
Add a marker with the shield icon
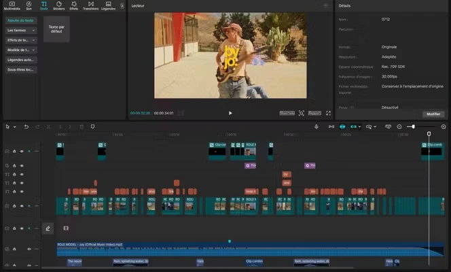point(92,126)
